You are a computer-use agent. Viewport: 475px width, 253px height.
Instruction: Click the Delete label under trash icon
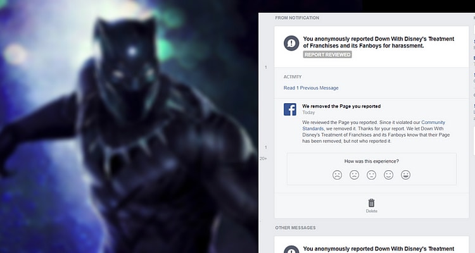tap(372, 211)
